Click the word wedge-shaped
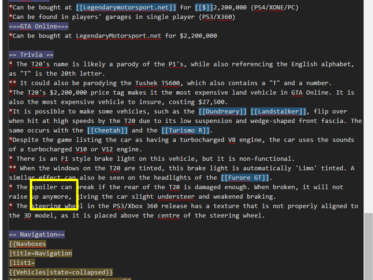The width and height of the screenshot is (373, 280). (x=273, y=121)
